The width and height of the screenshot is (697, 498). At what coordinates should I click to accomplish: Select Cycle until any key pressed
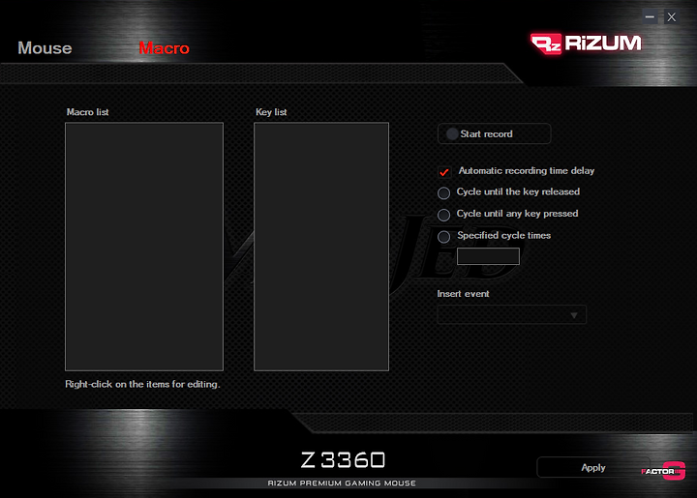pos(443,215)
